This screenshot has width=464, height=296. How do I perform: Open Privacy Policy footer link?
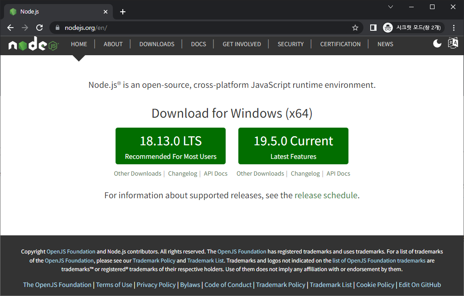(x=156, y=285)
